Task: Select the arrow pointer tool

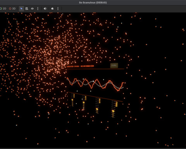Action: tap(21, 9)
